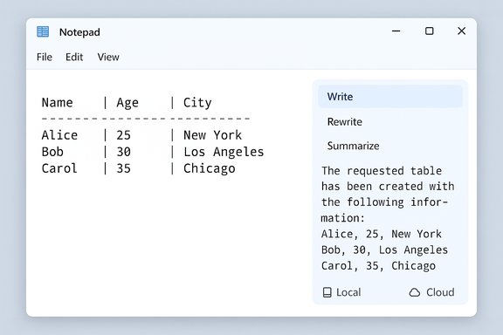Click age value '30' in table
Image resolution: width=503 pixels, height=335 pixels.
point(123,152)
